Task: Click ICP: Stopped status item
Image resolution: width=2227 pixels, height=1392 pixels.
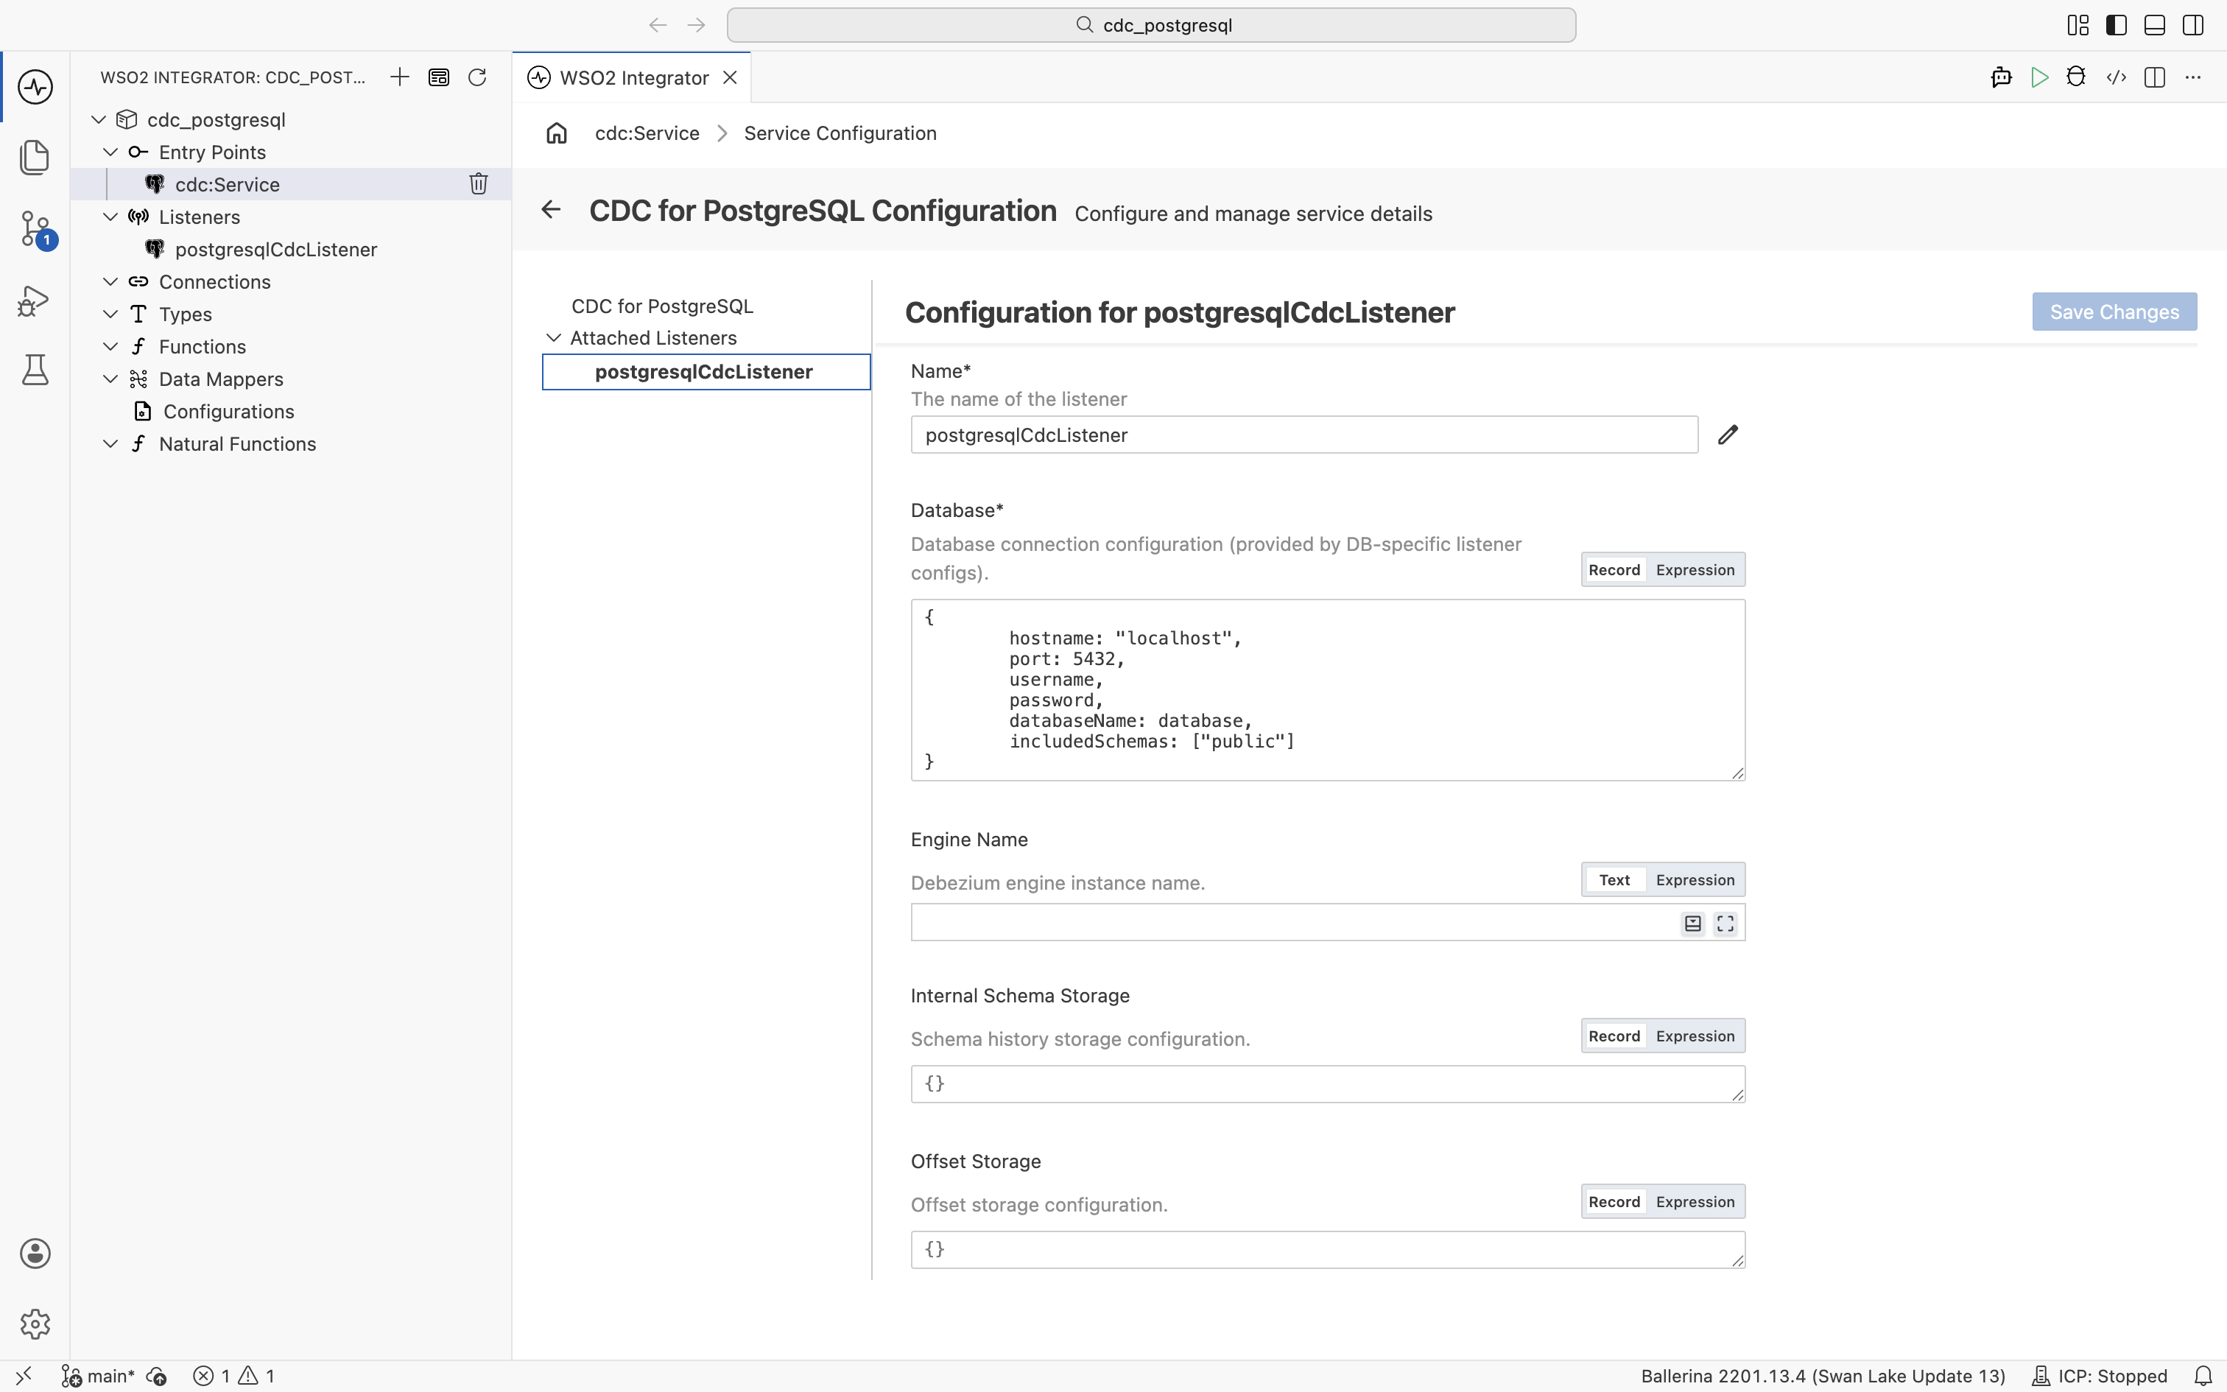Action: click(2099, 1377)
